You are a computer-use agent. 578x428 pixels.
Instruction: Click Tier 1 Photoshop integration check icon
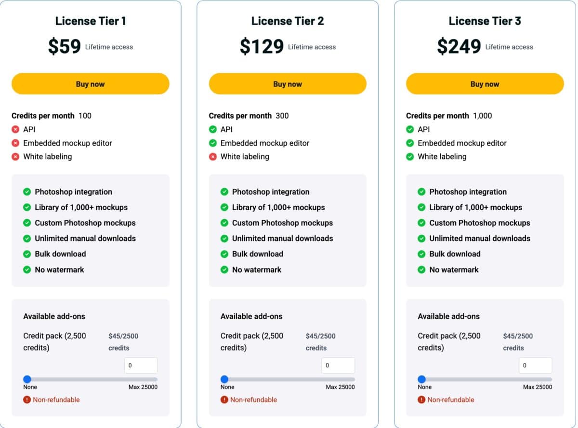coord(27,192)
